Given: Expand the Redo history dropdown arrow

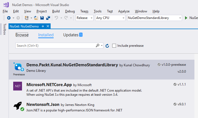Looking at the screenshot, I should [71, 18].
